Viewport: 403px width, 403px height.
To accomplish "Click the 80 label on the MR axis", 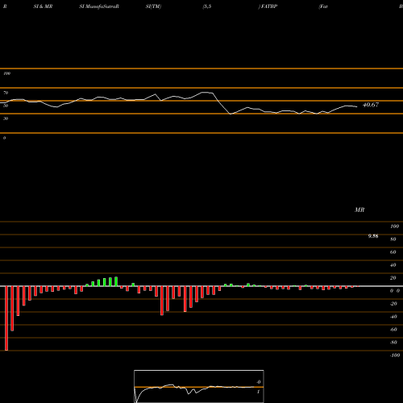I will coord(393,239).
